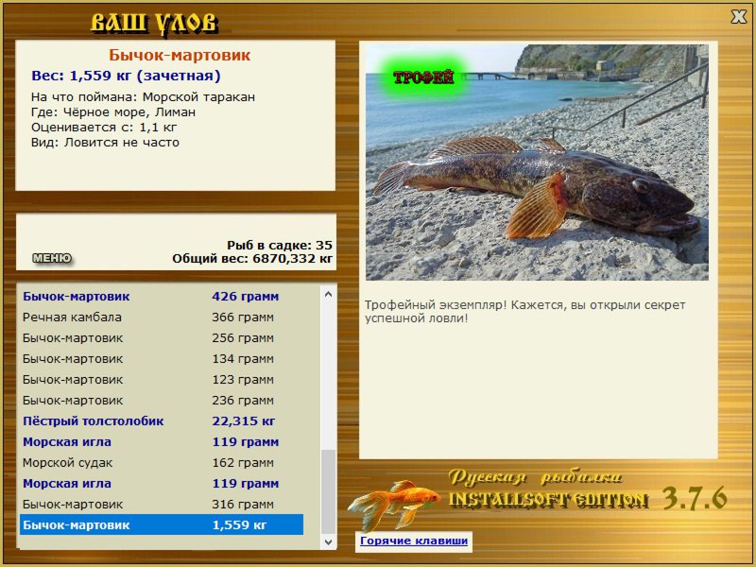Select Бычок-мартовик 256 грамм entry
The width and height of the screenshot is (756, 567).
162,338
